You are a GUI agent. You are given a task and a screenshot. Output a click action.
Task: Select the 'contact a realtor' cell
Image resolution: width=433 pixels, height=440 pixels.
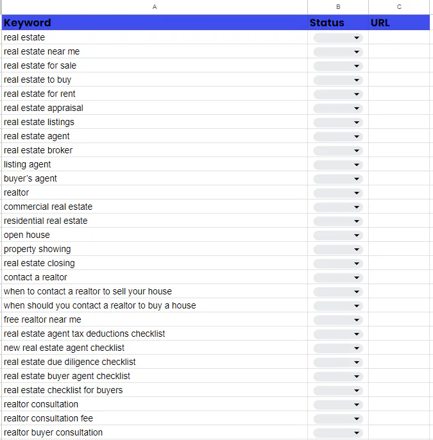click(x=155, y=277)
